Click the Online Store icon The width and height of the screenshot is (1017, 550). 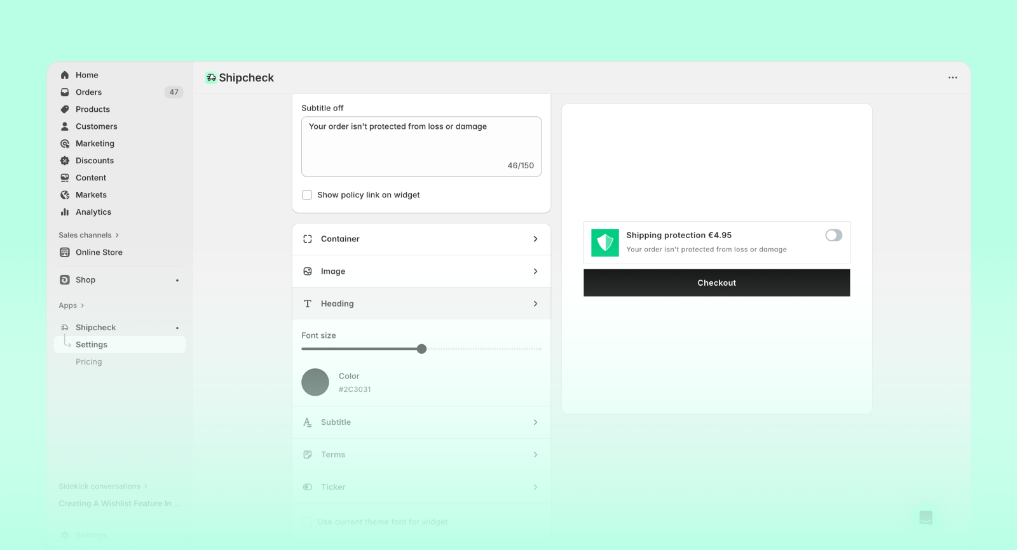click(x=64, y=252)
